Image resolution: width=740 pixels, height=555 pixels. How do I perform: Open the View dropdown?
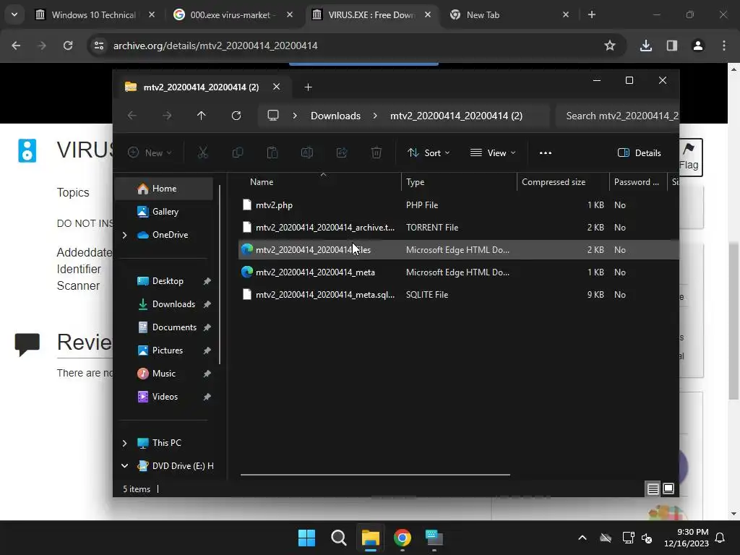(x=493, y=153)
